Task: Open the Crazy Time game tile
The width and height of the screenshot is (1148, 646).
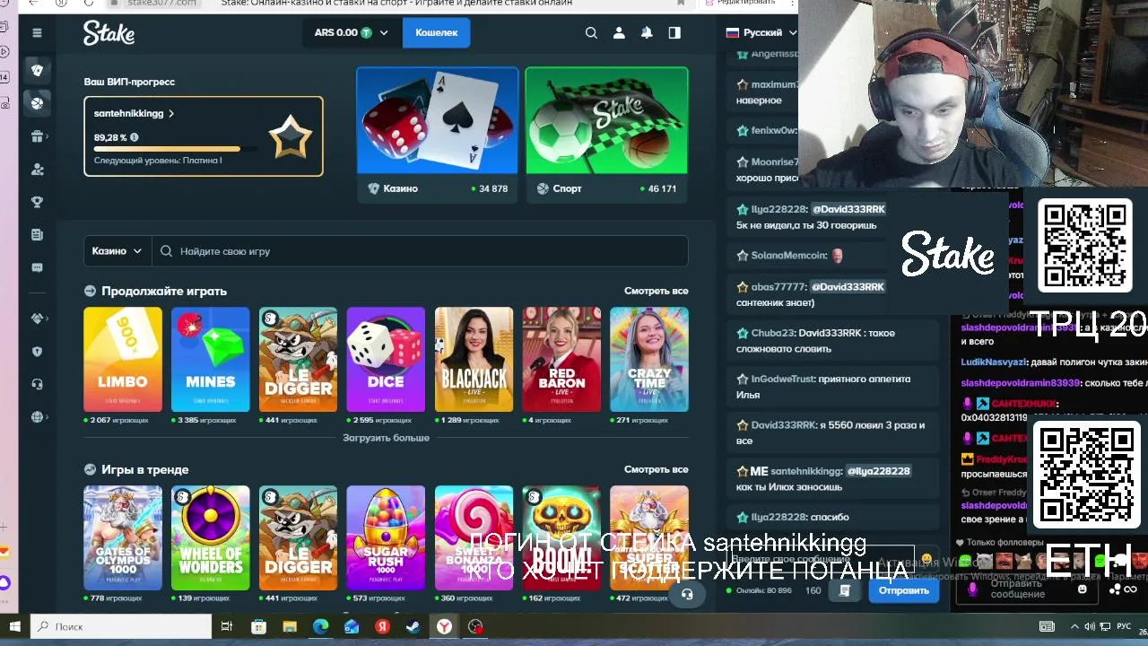Action: coord(649,359)
